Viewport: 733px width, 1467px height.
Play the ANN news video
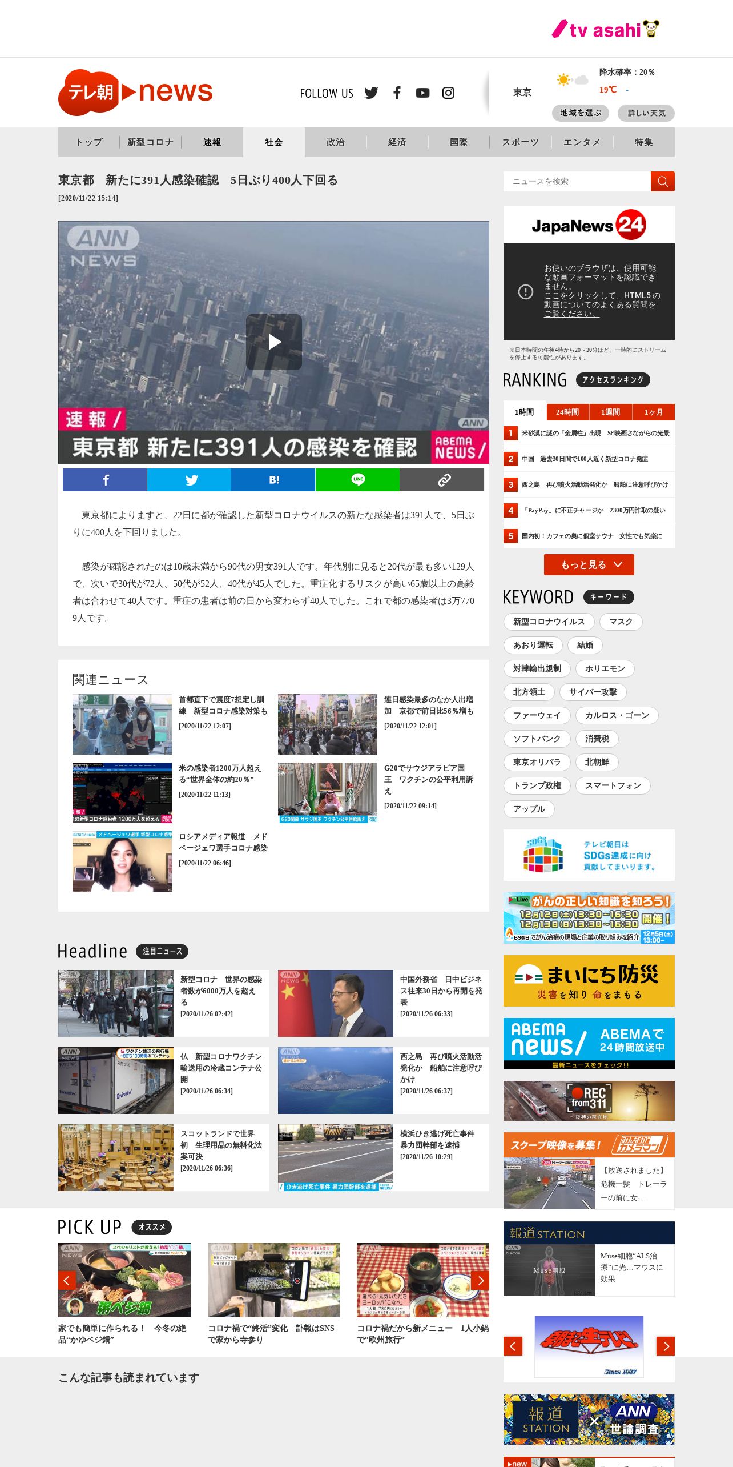pyautogui.click(x=274, y=342)
